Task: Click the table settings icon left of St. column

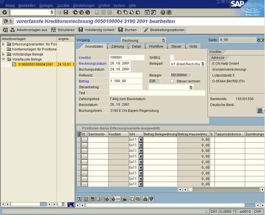Action: pyautogui.click(x=79, y=134)
